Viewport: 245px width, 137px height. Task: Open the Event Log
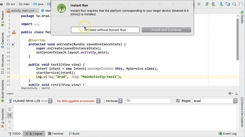point(227,134)
